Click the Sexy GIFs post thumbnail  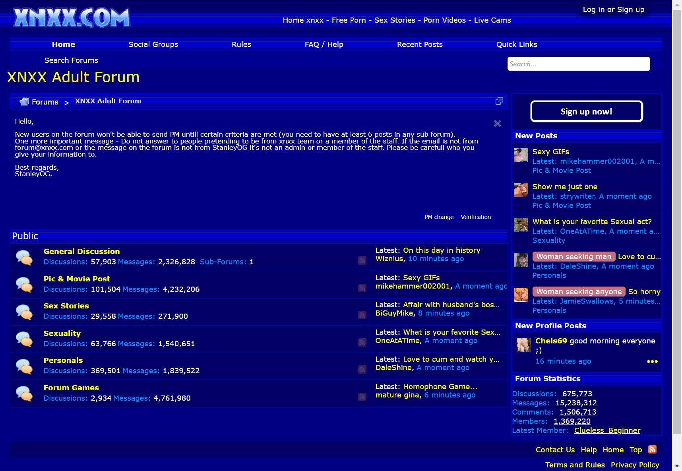click(x=521, y=155)
